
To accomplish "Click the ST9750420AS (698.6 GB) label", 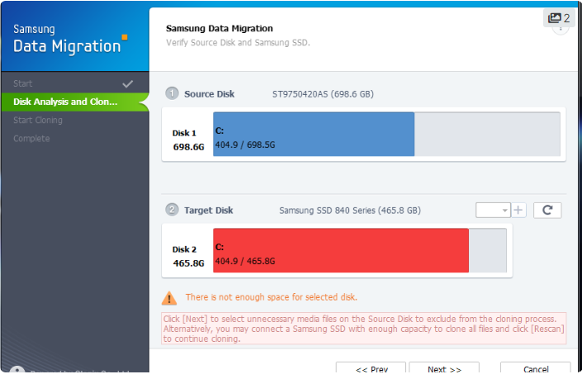I will click(323, 94).
